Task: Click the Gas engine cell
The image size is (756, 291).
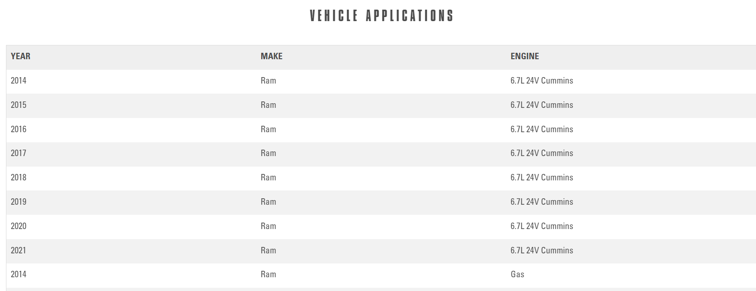Action: click(x=517, y=274)
